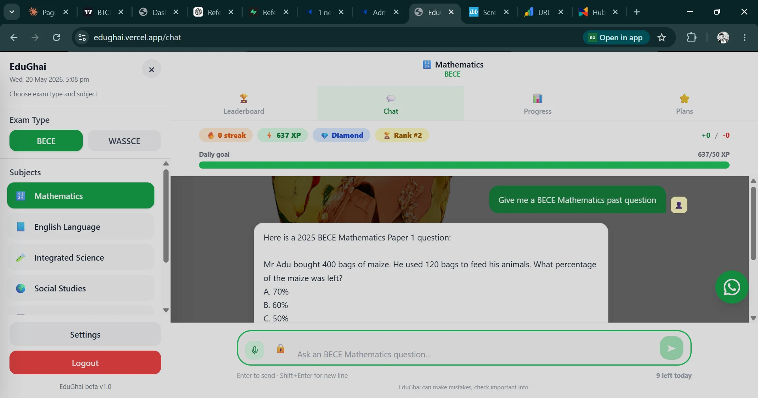The height and width of the screenshot is (398, 758).
Task: Select the WASSCE exam type
Action: click(124, 141)
